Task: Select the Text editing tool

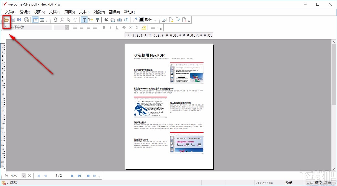Action: click(84, 20)
